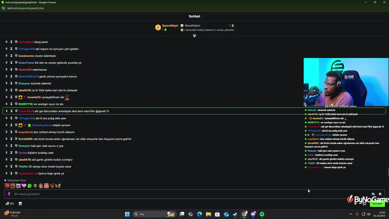Screen dimensions: 389x219
Task: Open the channel shop store icon
Action: pyautogui.click(x=20, y=204)
